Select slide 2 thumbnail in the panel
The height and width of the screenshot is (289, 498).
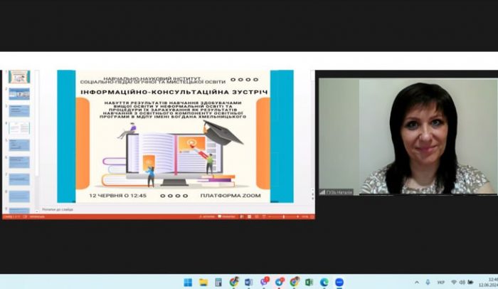pos(19,94)
